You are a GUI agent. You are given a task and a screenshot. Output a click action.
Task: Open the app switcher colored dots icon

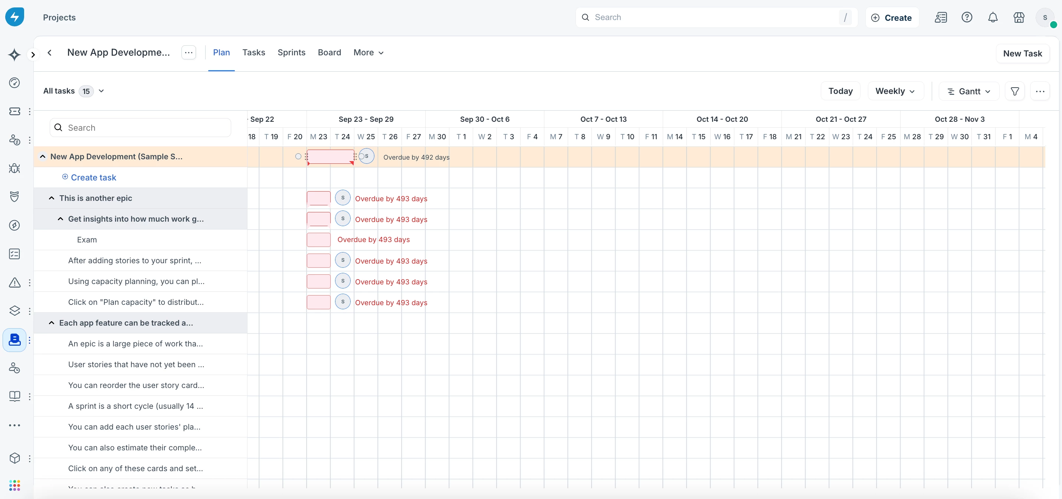tap(14, 485)
